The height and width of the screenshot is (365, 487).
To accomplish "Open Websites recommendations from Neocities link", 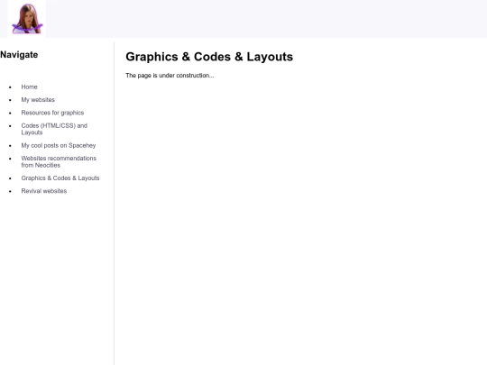I will tap(59, 161).
